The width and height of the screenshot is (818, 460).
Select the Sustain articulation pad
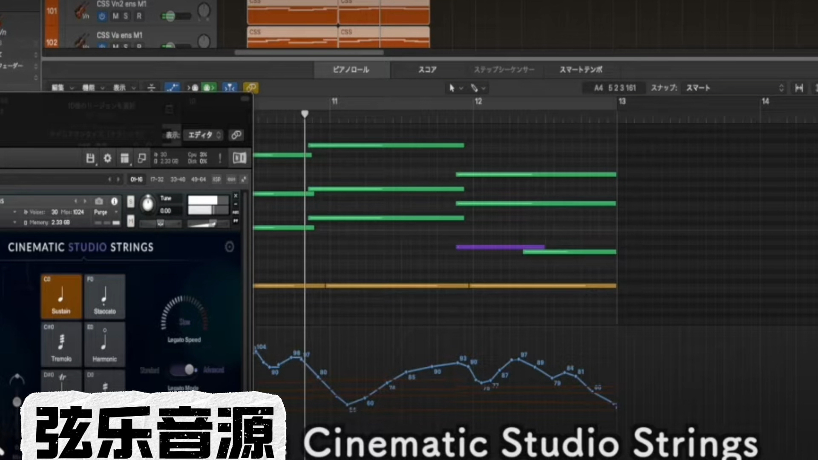(61, 296)
